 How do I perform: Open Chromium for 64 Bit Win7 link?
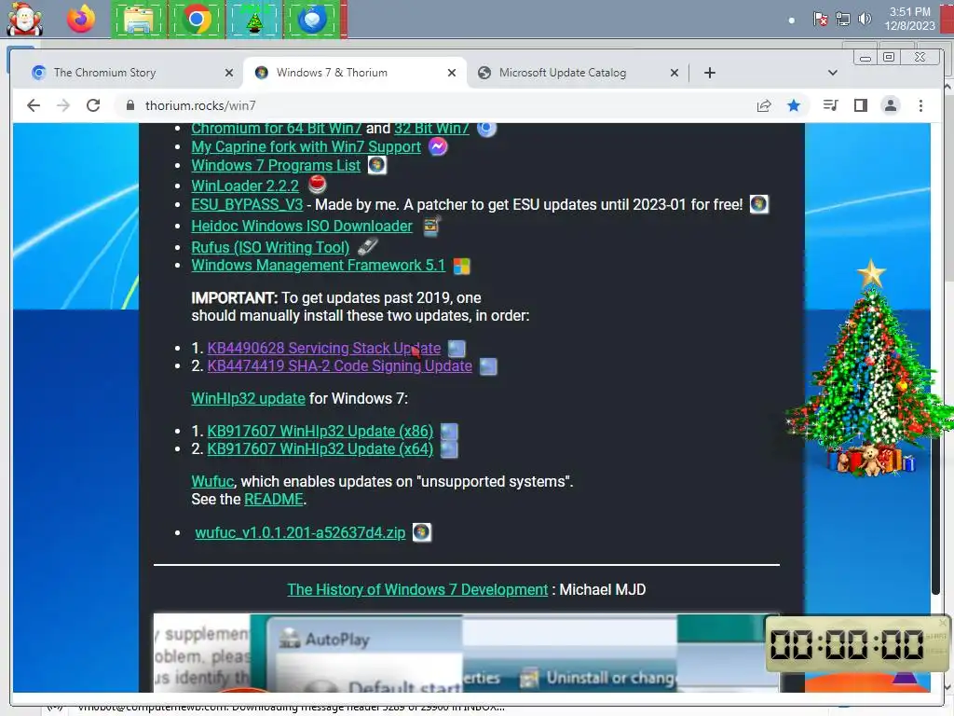click(x=276, y=129)
